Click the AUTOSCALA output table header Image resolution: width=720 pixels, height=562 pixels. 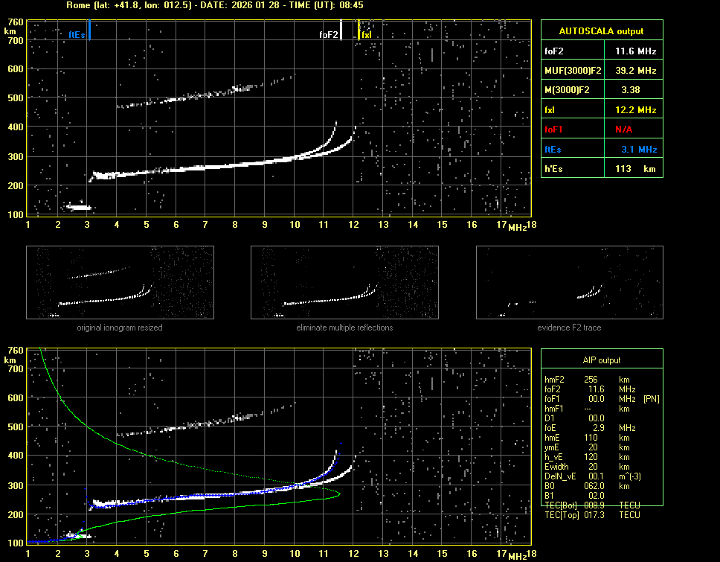click(x=601, y=31)
